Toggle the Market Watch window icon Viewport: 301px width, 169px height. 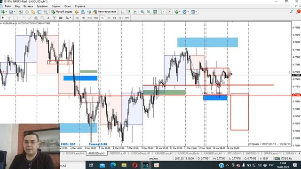[x=21, y=12]
